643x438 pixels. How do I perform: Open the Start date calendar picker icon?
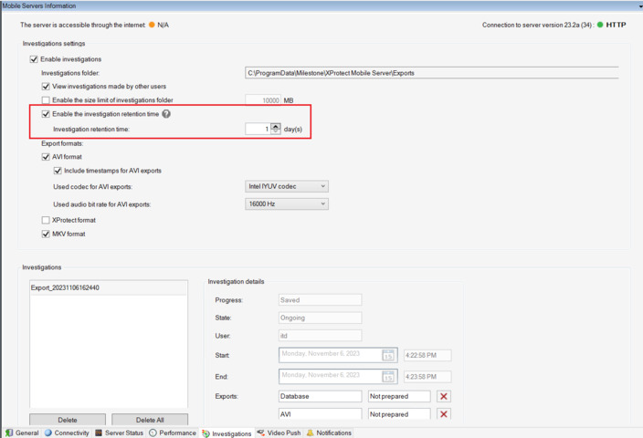click(x=388, y=355)
